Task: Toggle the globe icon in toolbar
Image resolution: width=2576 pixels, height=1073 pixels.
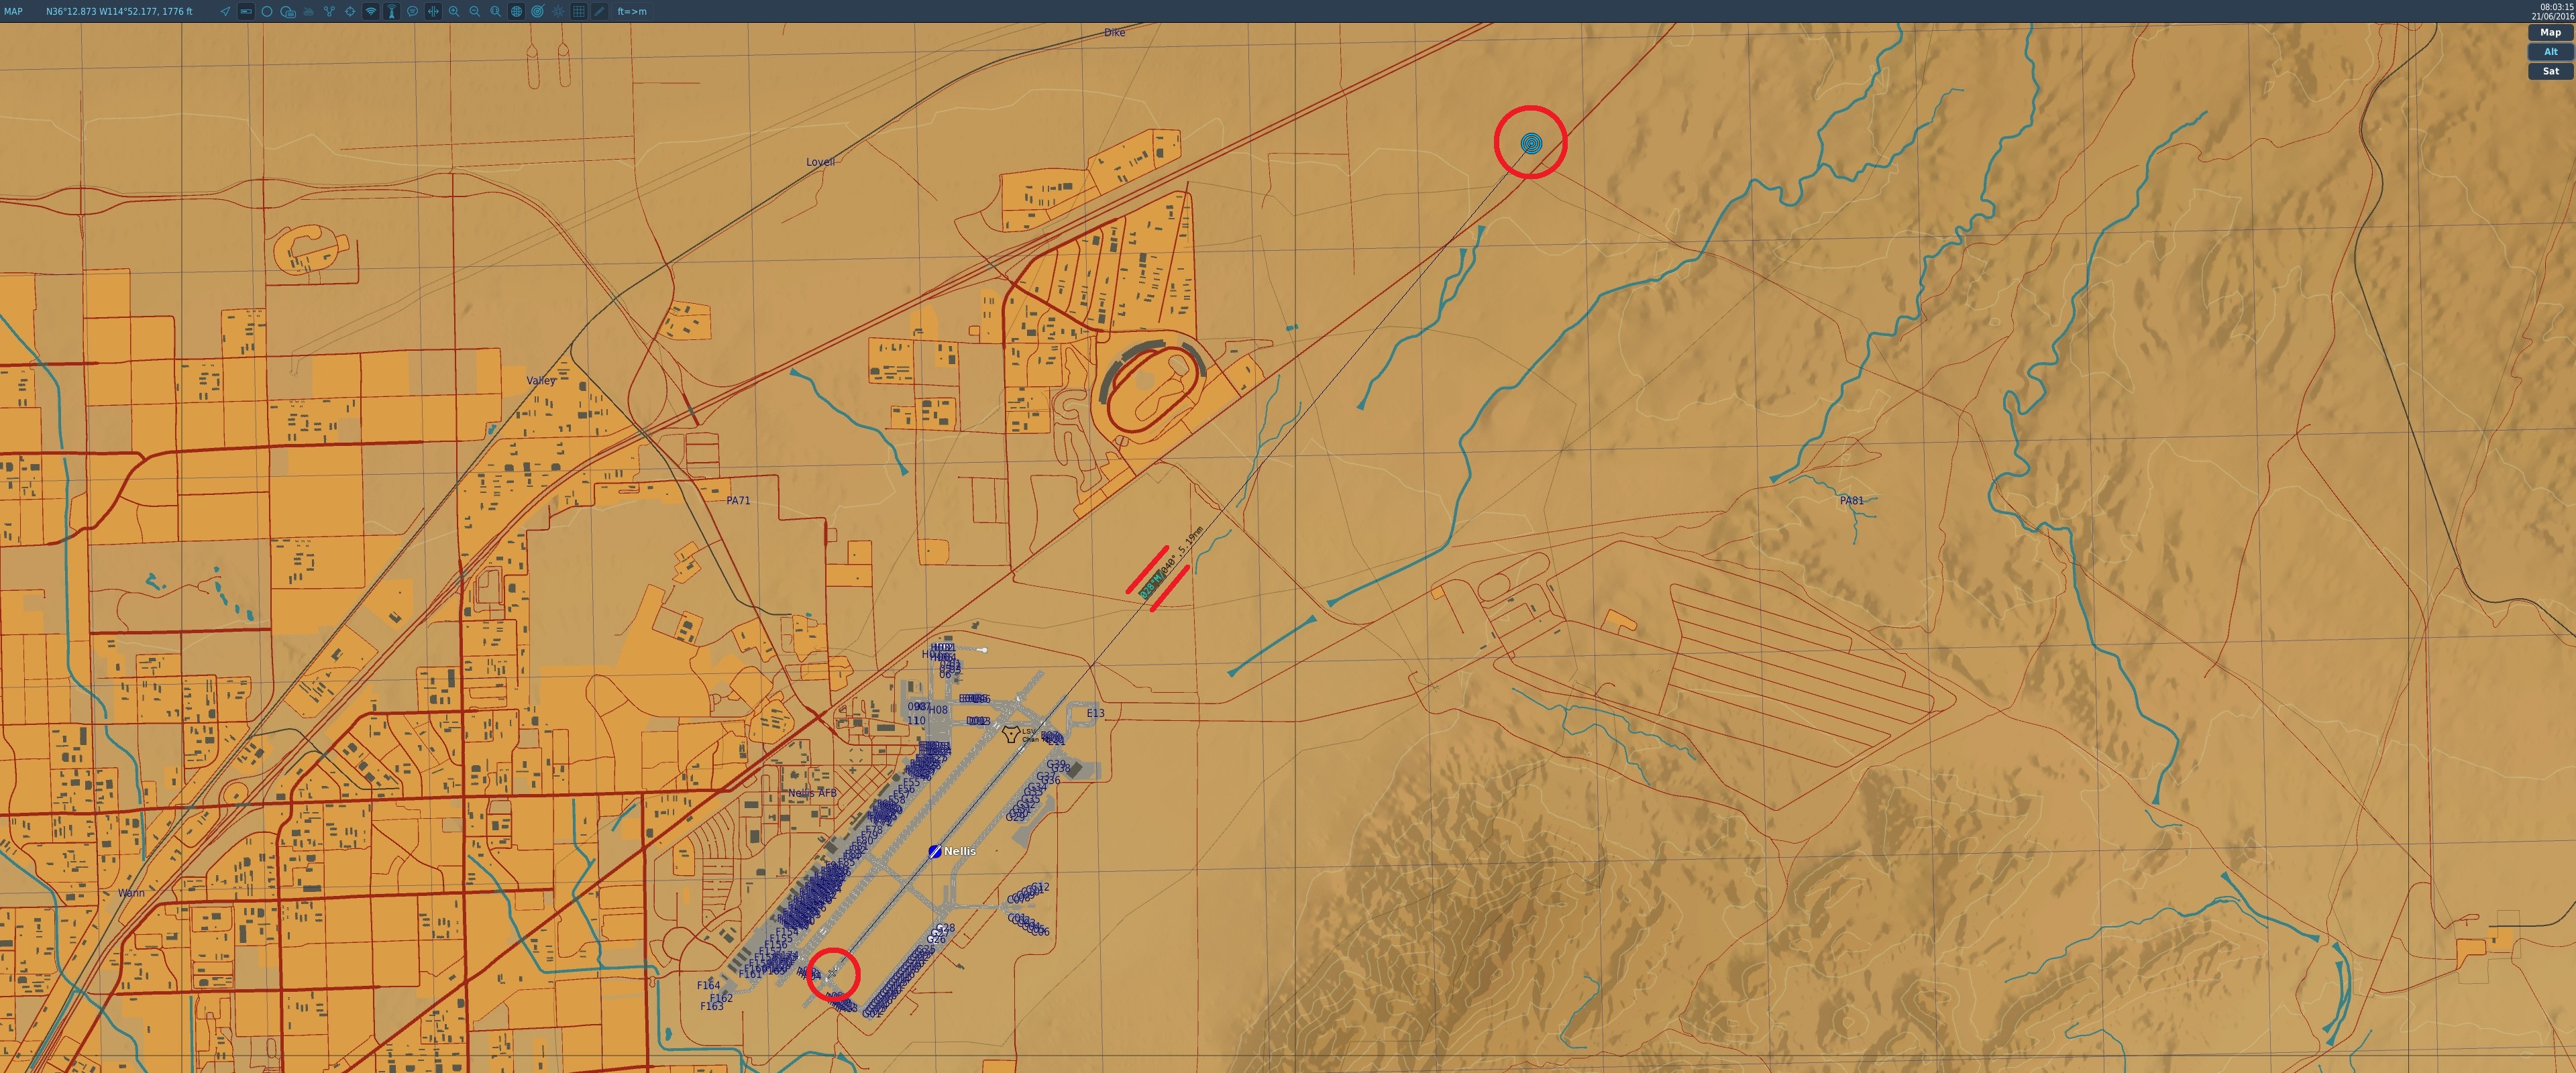Action: click(517, 11)
